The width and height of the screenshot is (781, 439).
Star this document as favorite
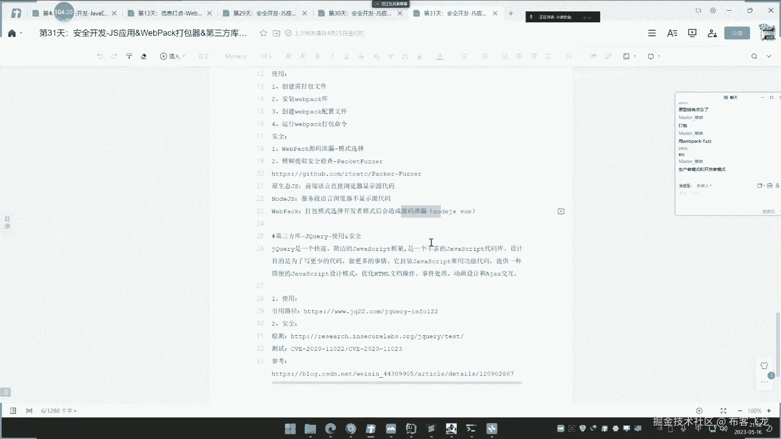click(x=263, y=33)
